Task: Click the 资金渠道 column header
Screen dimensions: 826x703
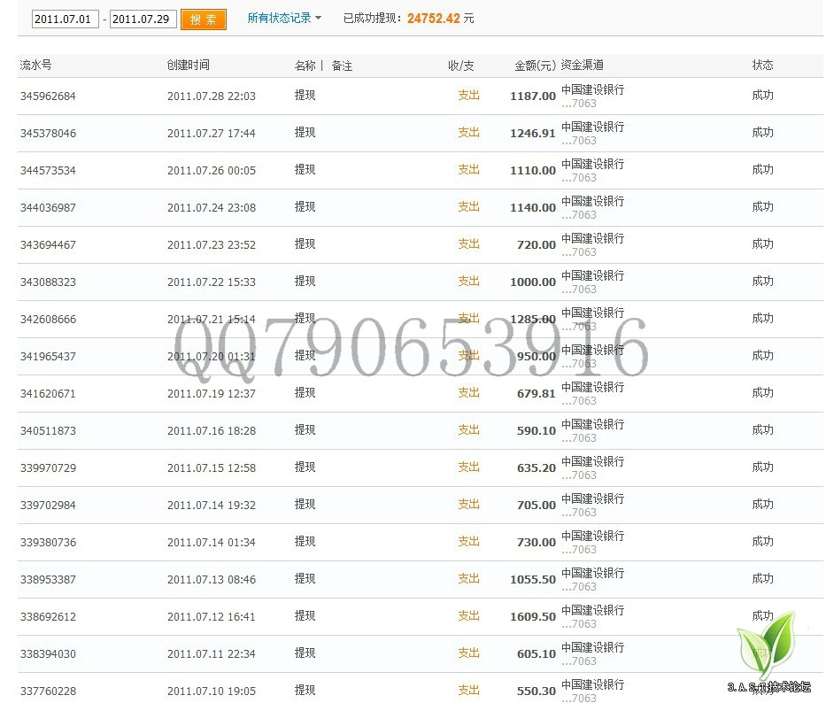Action: point(583,66)
